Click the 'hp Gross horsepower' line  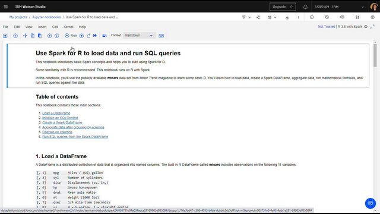tap(67, 188)
